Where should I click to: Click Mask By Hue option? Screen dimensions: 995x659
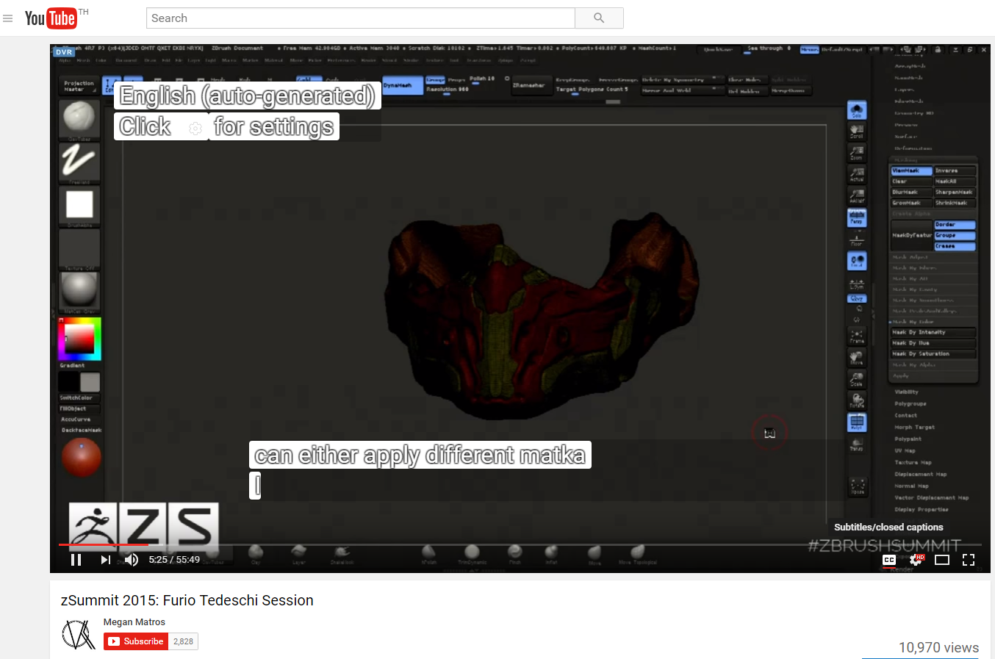click(x=933, y=343)
